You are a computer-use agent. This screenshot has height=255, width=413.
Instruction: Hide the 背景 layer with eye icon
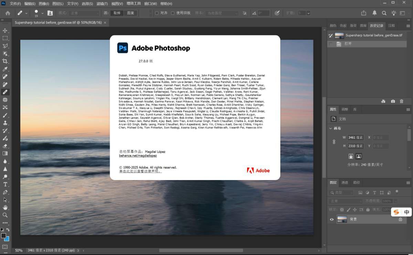[332, 219]
